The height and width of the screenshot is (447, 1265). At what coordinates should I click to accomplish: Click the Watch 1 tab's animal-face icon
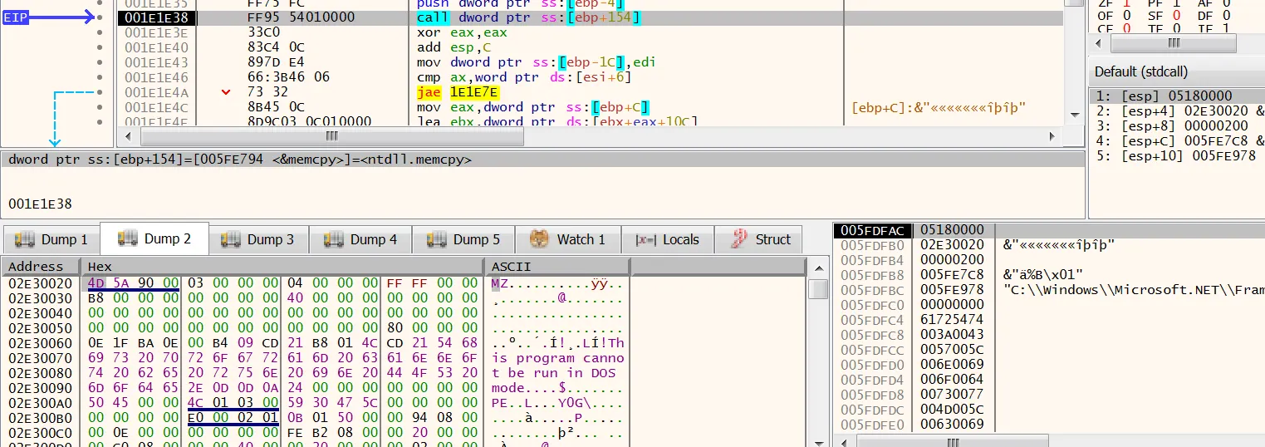(541, 239)
